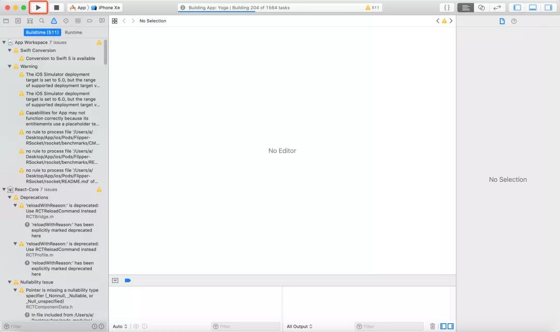
Task: Click the 511 warnings badge in toolbar
Action: pyautogui.click(x=372, y=7)
